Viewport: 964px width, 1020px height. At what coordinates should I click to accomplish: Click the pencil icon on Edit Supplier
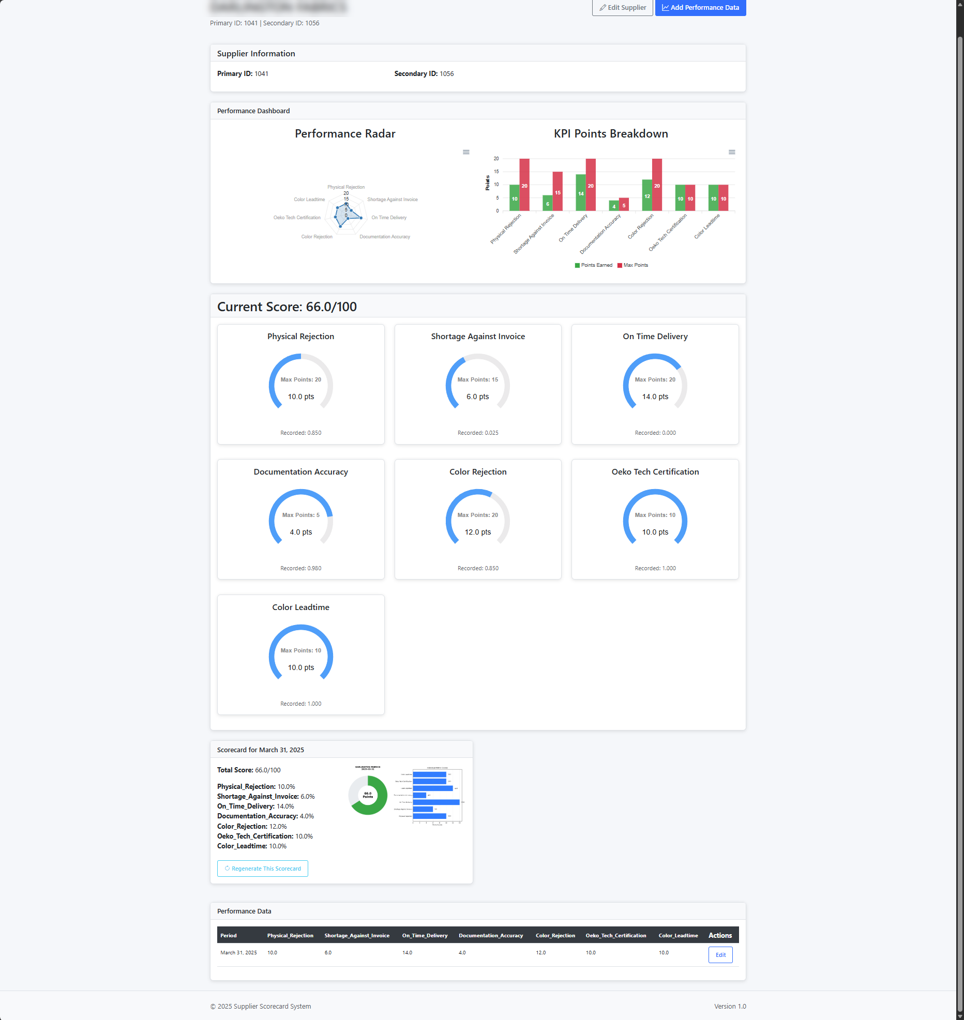pos(602,8)
